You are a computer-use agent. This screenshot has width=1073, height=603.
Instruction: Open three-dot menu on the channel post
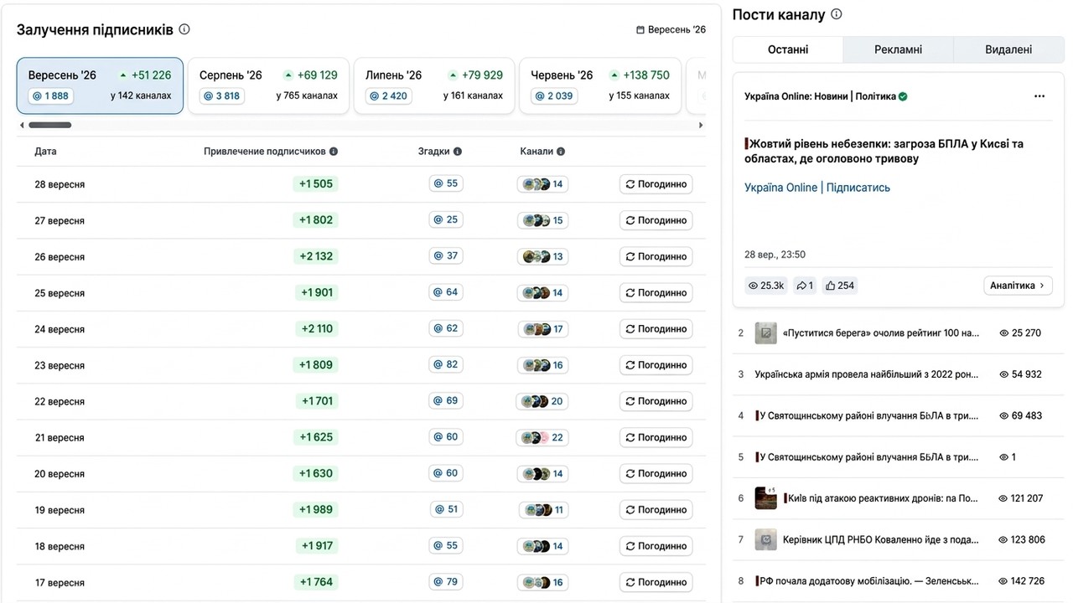(x=1039, y=96)
